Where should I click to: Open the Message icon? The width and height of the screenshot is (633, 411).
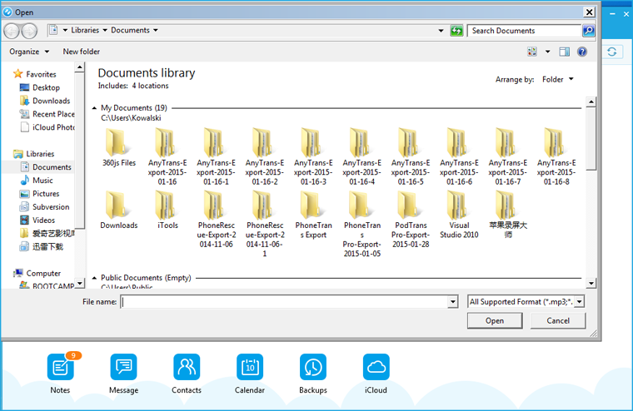[x=123, y=367]
